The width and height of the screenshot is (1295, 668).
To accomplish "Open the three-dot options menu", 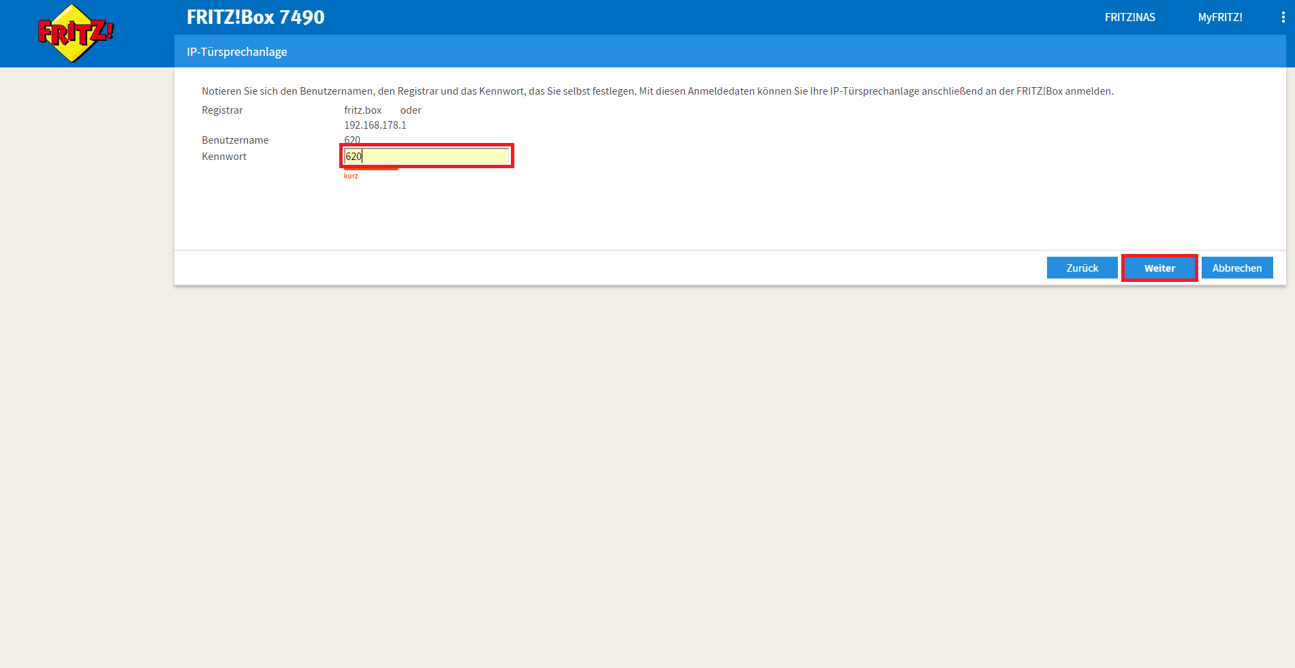I will [1283, 18].
